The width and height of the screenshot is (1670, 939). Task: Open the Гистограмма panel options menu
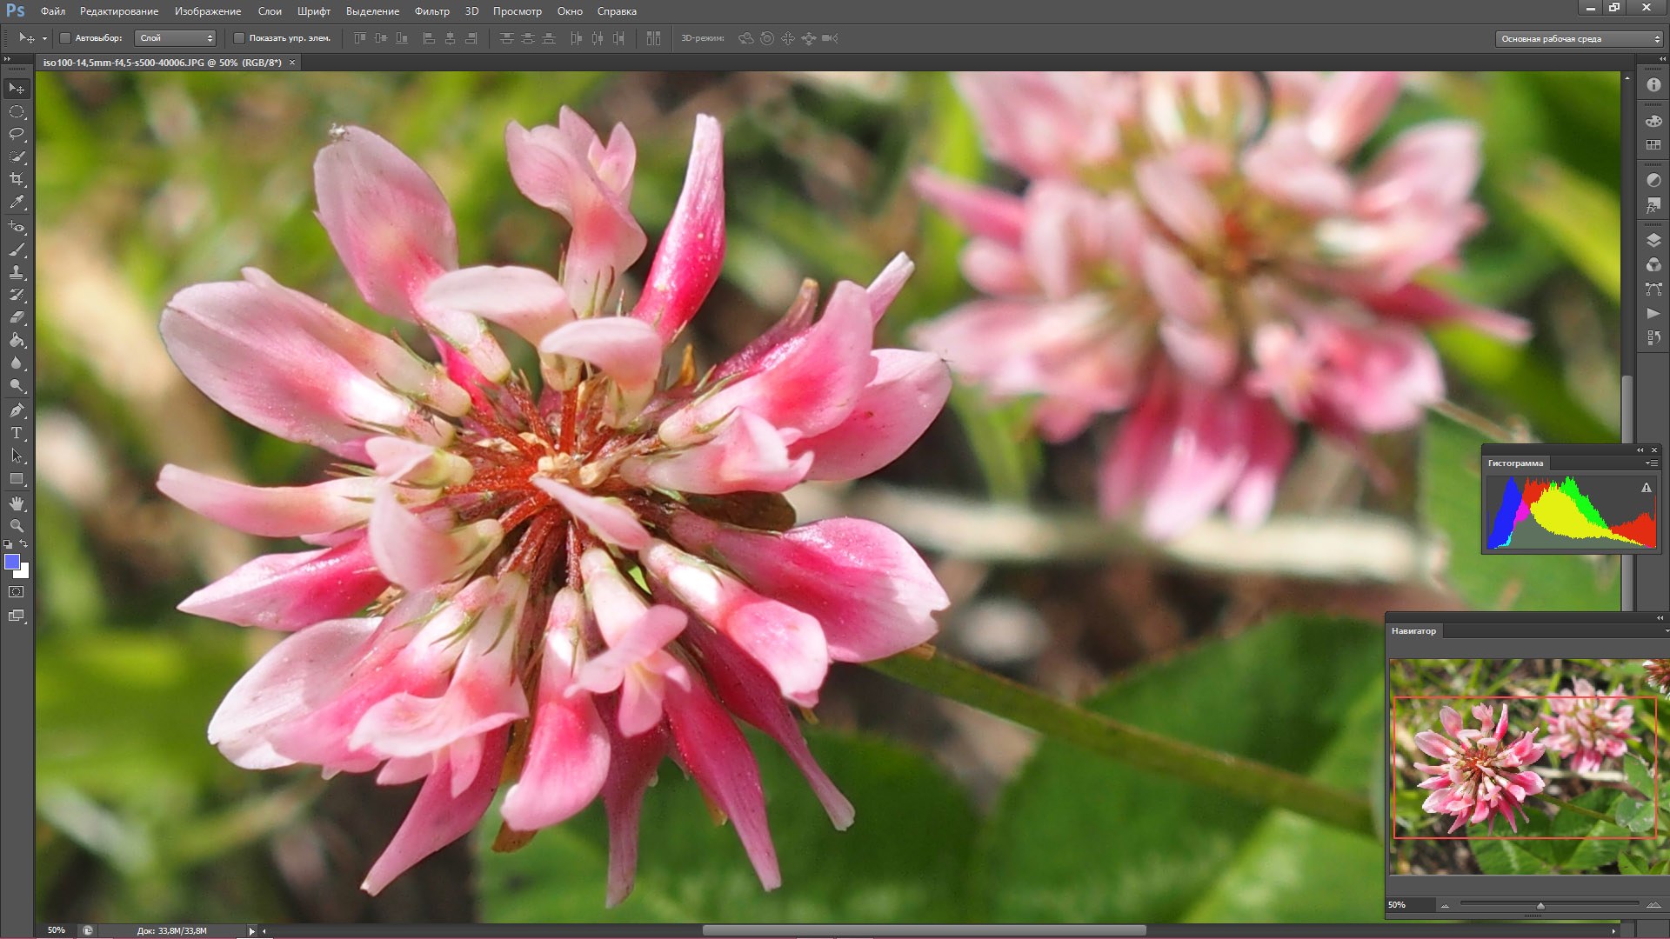click(1650, 463)
